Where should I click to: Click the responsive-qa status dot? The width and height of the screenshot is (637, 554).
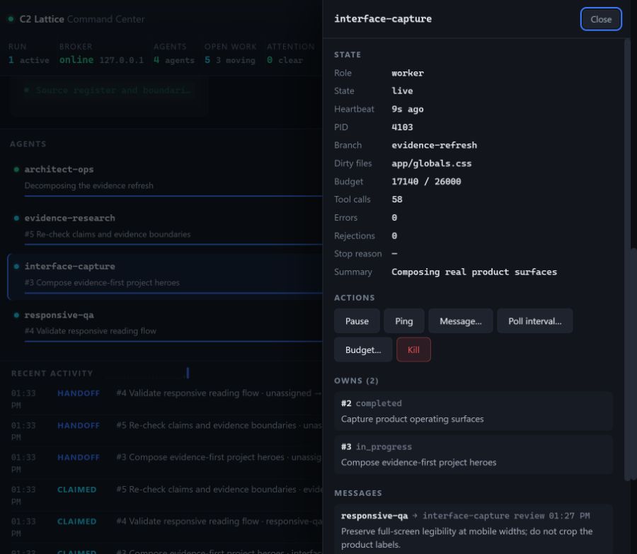16,315
